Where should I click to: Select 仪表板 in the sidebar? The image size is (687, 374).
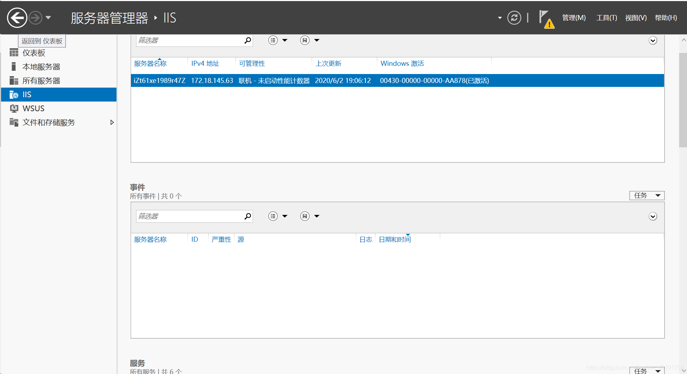point(59,53)
